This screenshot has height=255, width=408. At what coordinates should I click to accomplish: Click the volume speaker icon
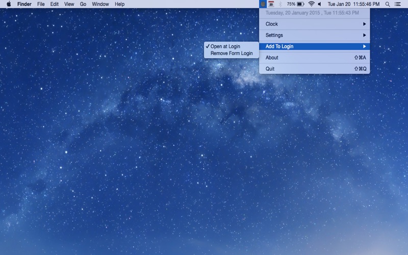(x=320, y=4)
